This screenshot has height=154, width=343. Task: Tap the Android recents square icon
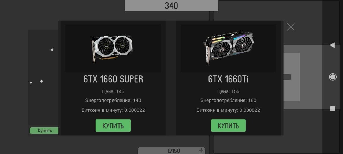tap(333, 109)
